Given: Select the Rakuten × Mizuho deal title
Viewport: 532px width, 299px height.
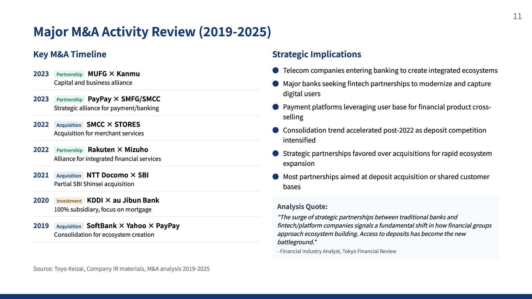Looking at the screenshot, I should pyautogui.click(x=118, y=149).
